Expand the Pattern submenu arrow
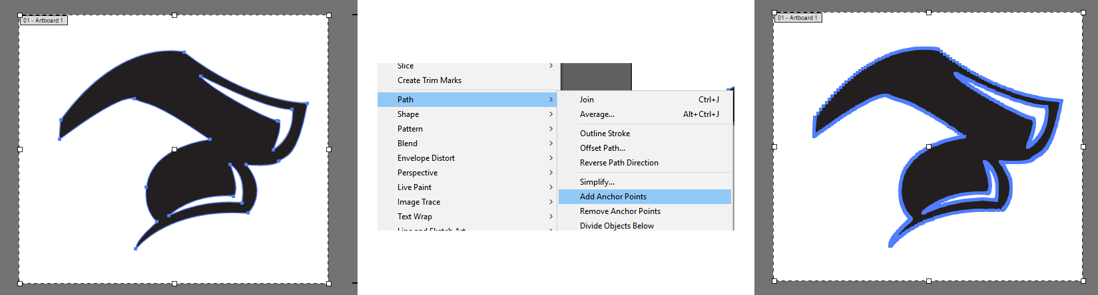 click(551, 129)
